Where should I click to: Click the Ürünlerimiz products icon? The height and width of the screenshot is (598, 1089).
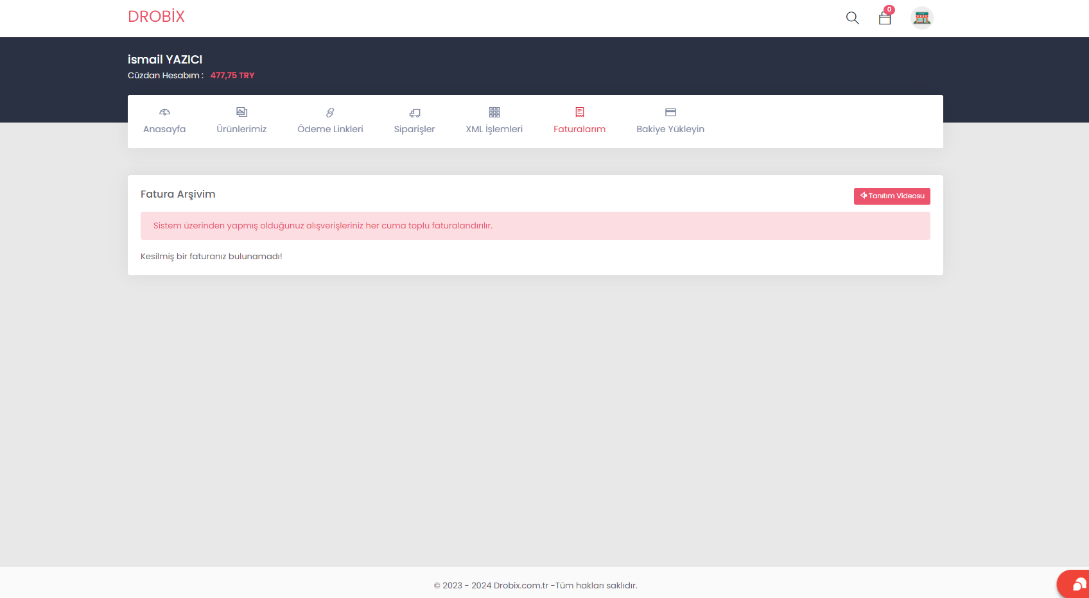coord(241,112)
